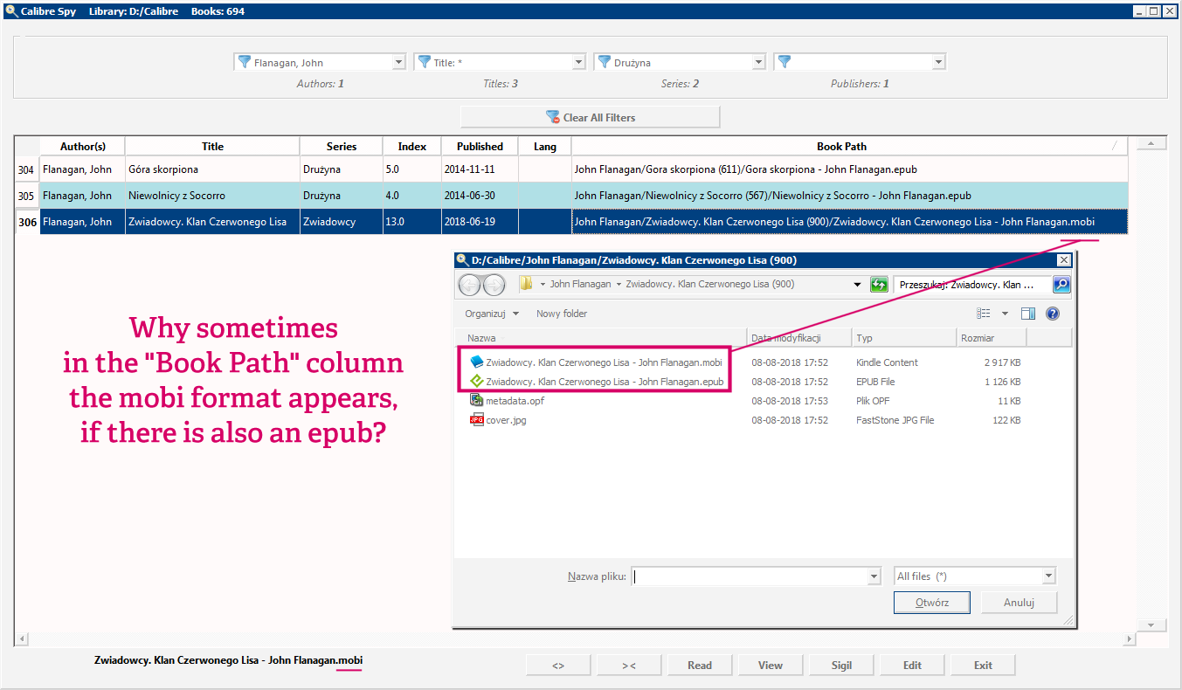Click John Flanagan breadcrumb in file dialog

(x=580, y=285)
